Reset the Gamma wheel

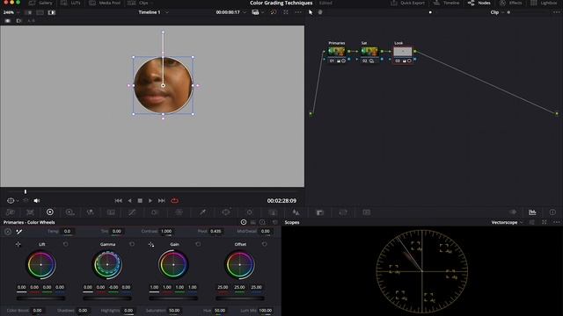pyautogui.click(x=132, y=244)
